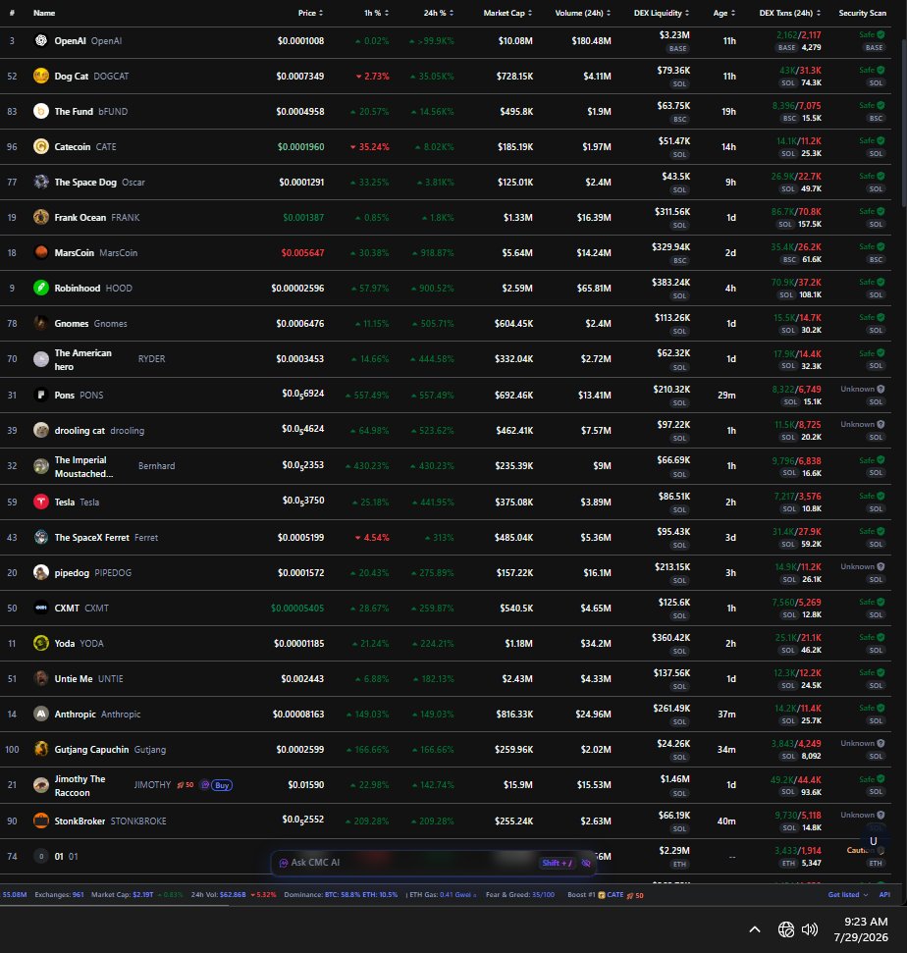Open the Jimothy The Raccoon logo

pyautogui.click(x=40, y=785)
